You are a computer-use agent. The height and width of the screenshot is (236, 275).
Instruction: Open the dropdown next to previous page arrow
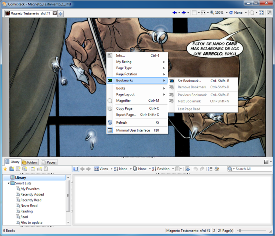tap(179, 13)
